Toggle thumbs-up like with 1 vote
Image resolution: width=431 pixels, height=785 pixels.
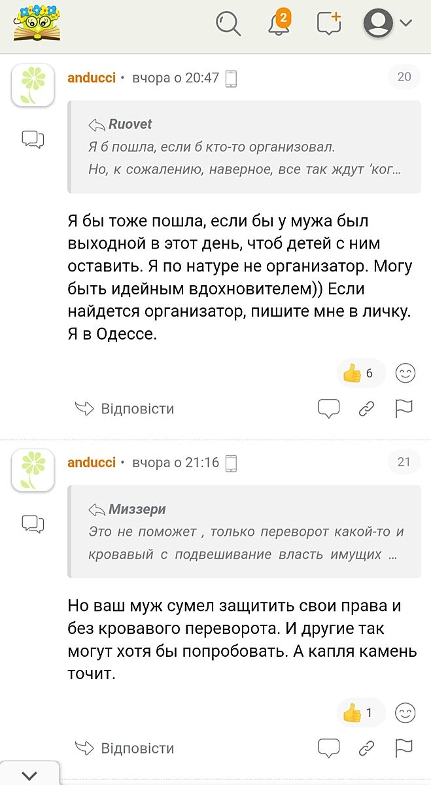tap(360, 712)
